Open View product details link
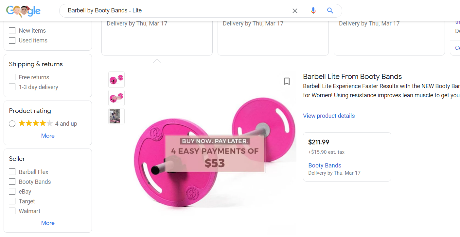This screenshot has height=237, width=460. [329, 116]
